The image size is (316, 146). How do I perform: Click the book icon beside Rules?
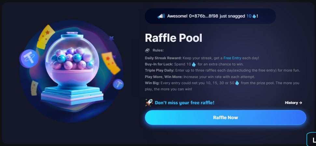[x=147, y=50]
